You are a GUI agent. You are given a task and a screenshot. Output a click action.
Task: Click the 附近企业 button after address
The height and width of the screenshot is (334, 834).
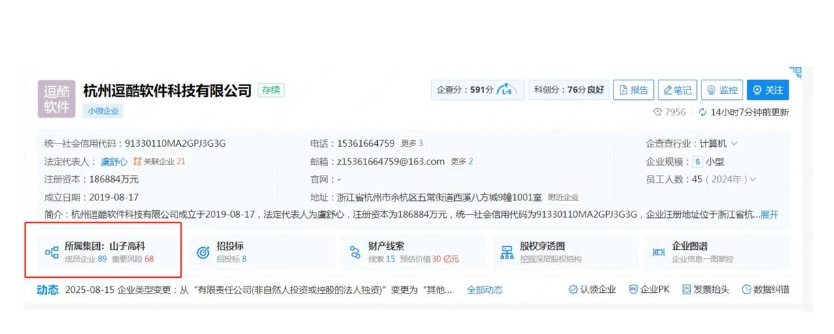point(563,197)
